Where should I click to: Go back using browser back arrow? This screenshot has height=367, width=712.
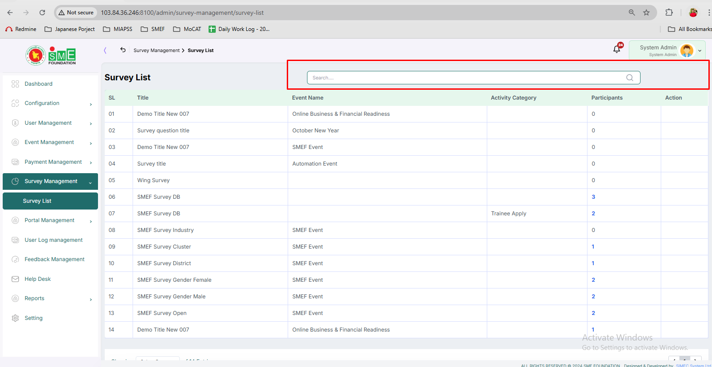pyautogui.click(x=10, y=13)
